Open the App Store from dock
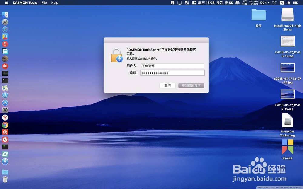 (5, 103)
